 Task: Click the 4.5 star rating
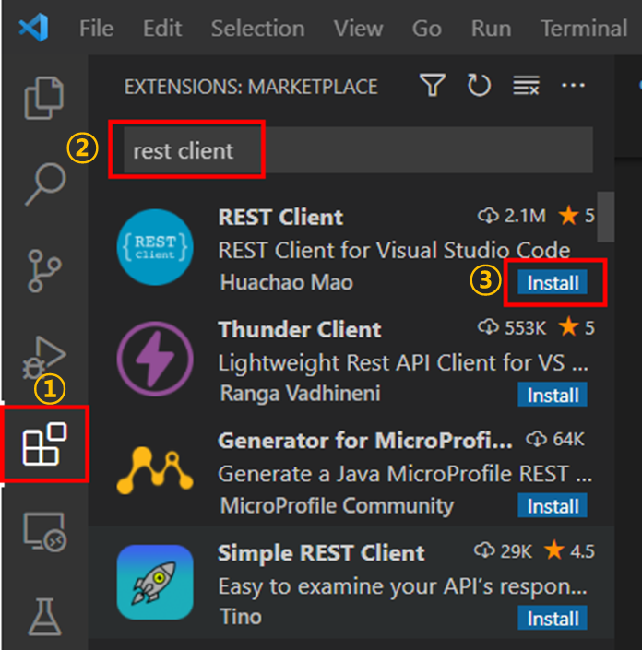coord(569,551)
